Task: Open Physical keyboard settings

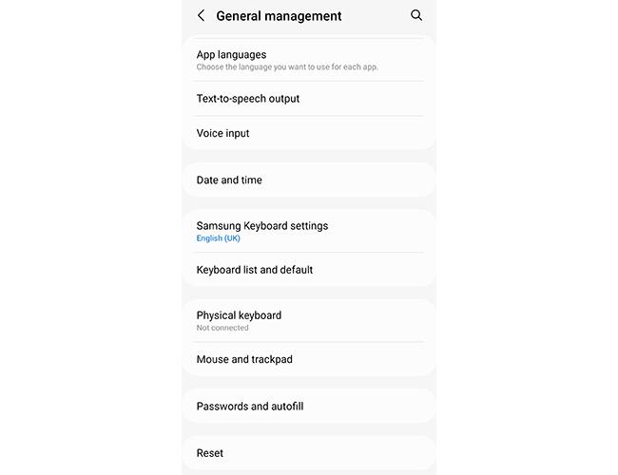Action: [309, 320]
